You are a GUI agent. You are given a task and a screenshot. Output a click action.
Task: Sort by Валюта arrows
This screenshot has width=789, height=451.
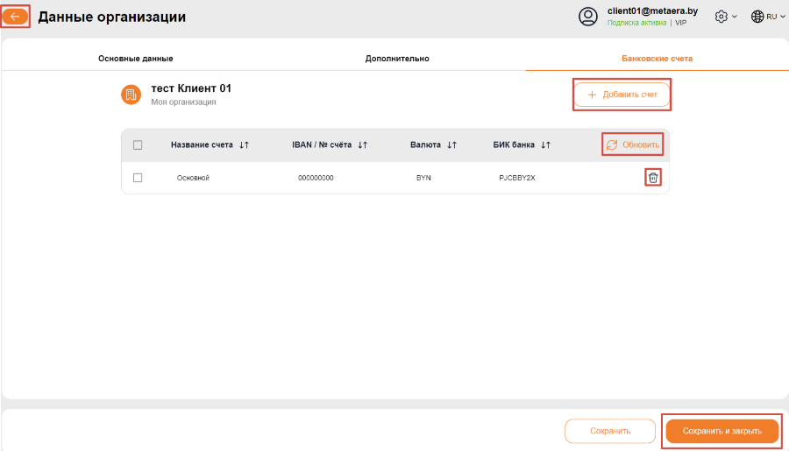pos(451,144)
